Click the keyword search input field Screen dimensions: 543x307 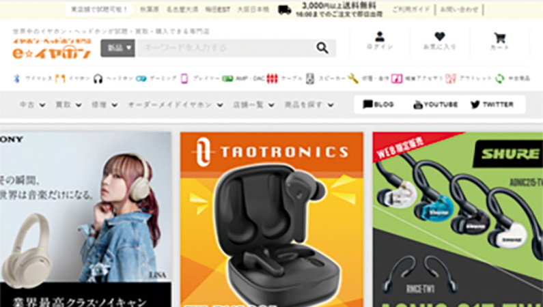coord(226,48)
